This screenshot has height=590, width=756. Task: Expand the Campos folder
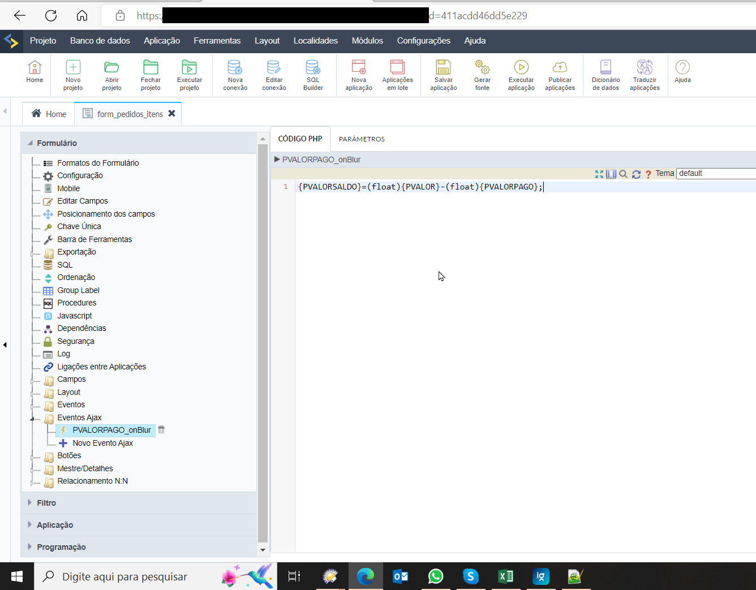coord(33,381)
